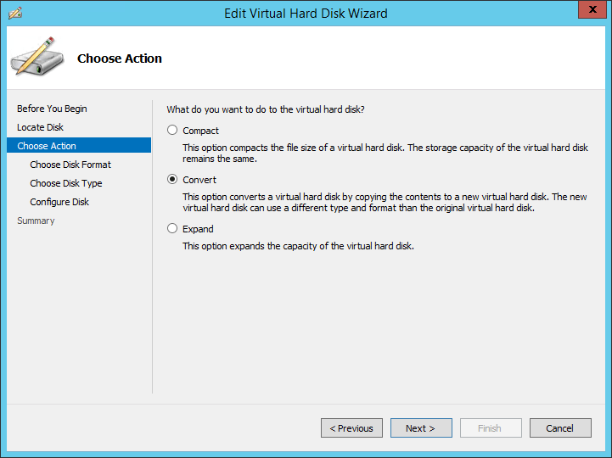Open the Locate Disk step
612x458 pixels.
tap(40, 127)
